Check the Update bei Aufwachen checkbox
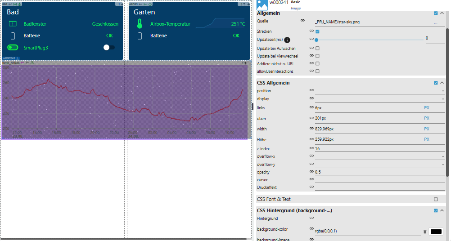Image resolution: width=451 pixels, height=241 pixels. point(318,48)
